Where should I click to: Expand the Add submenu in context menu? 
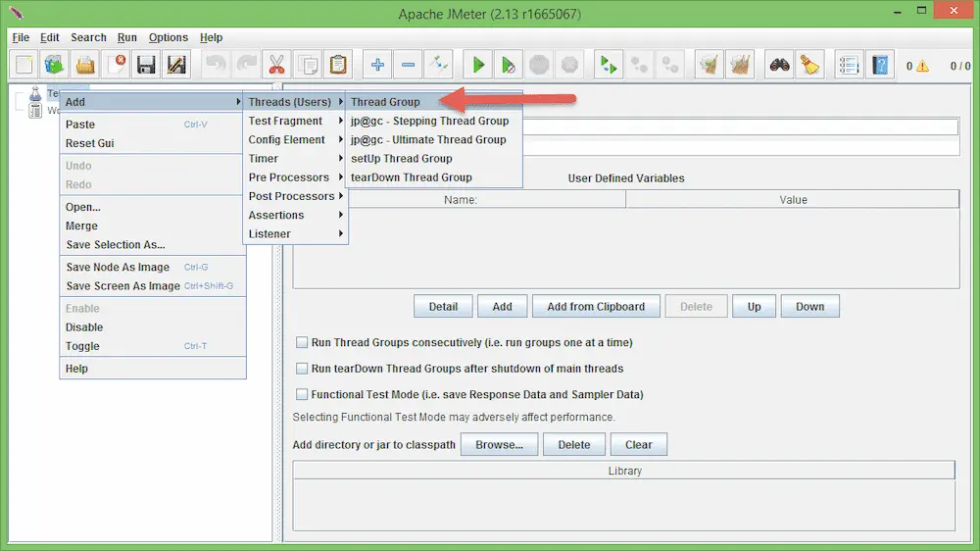(x=152, y=102)
